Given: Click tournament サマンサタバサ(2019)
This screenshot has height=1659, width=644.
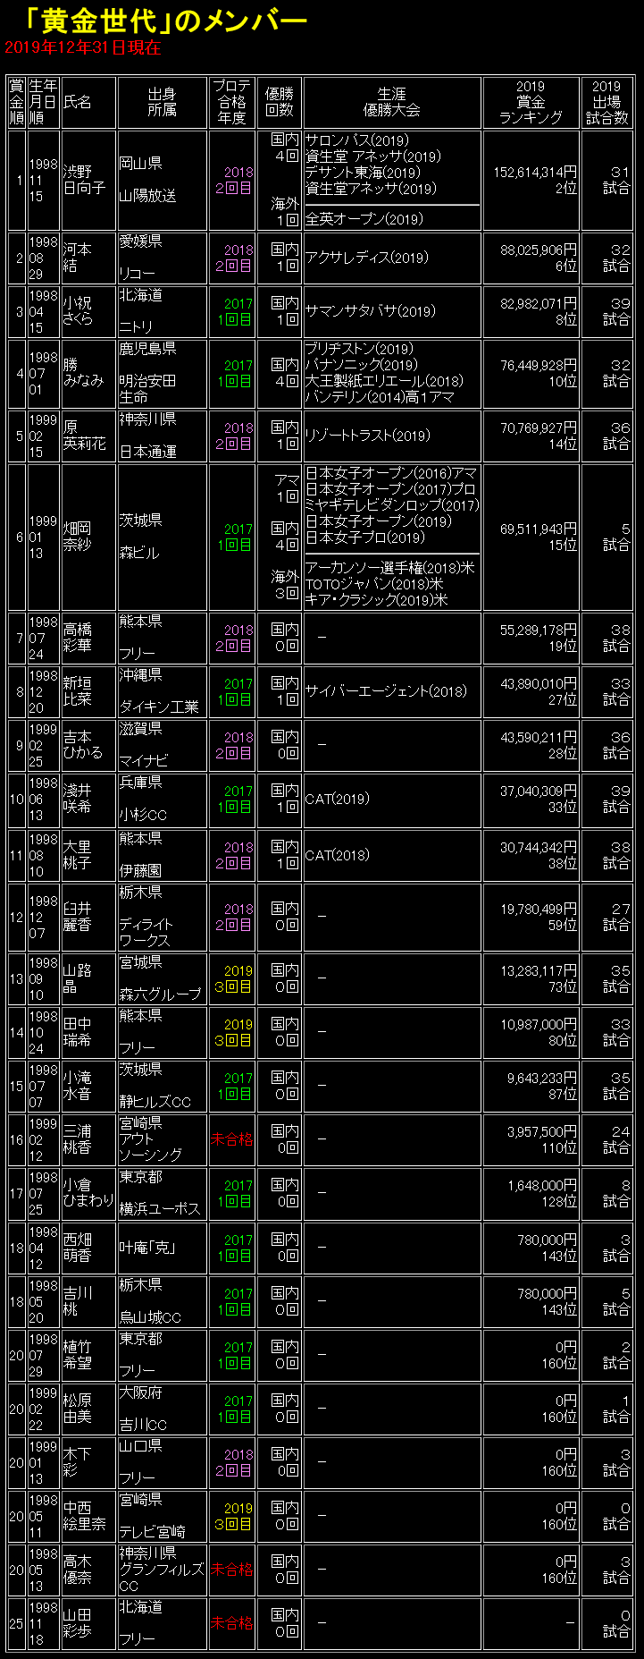Looking at the screenshot, I should [x=371, y=311].
